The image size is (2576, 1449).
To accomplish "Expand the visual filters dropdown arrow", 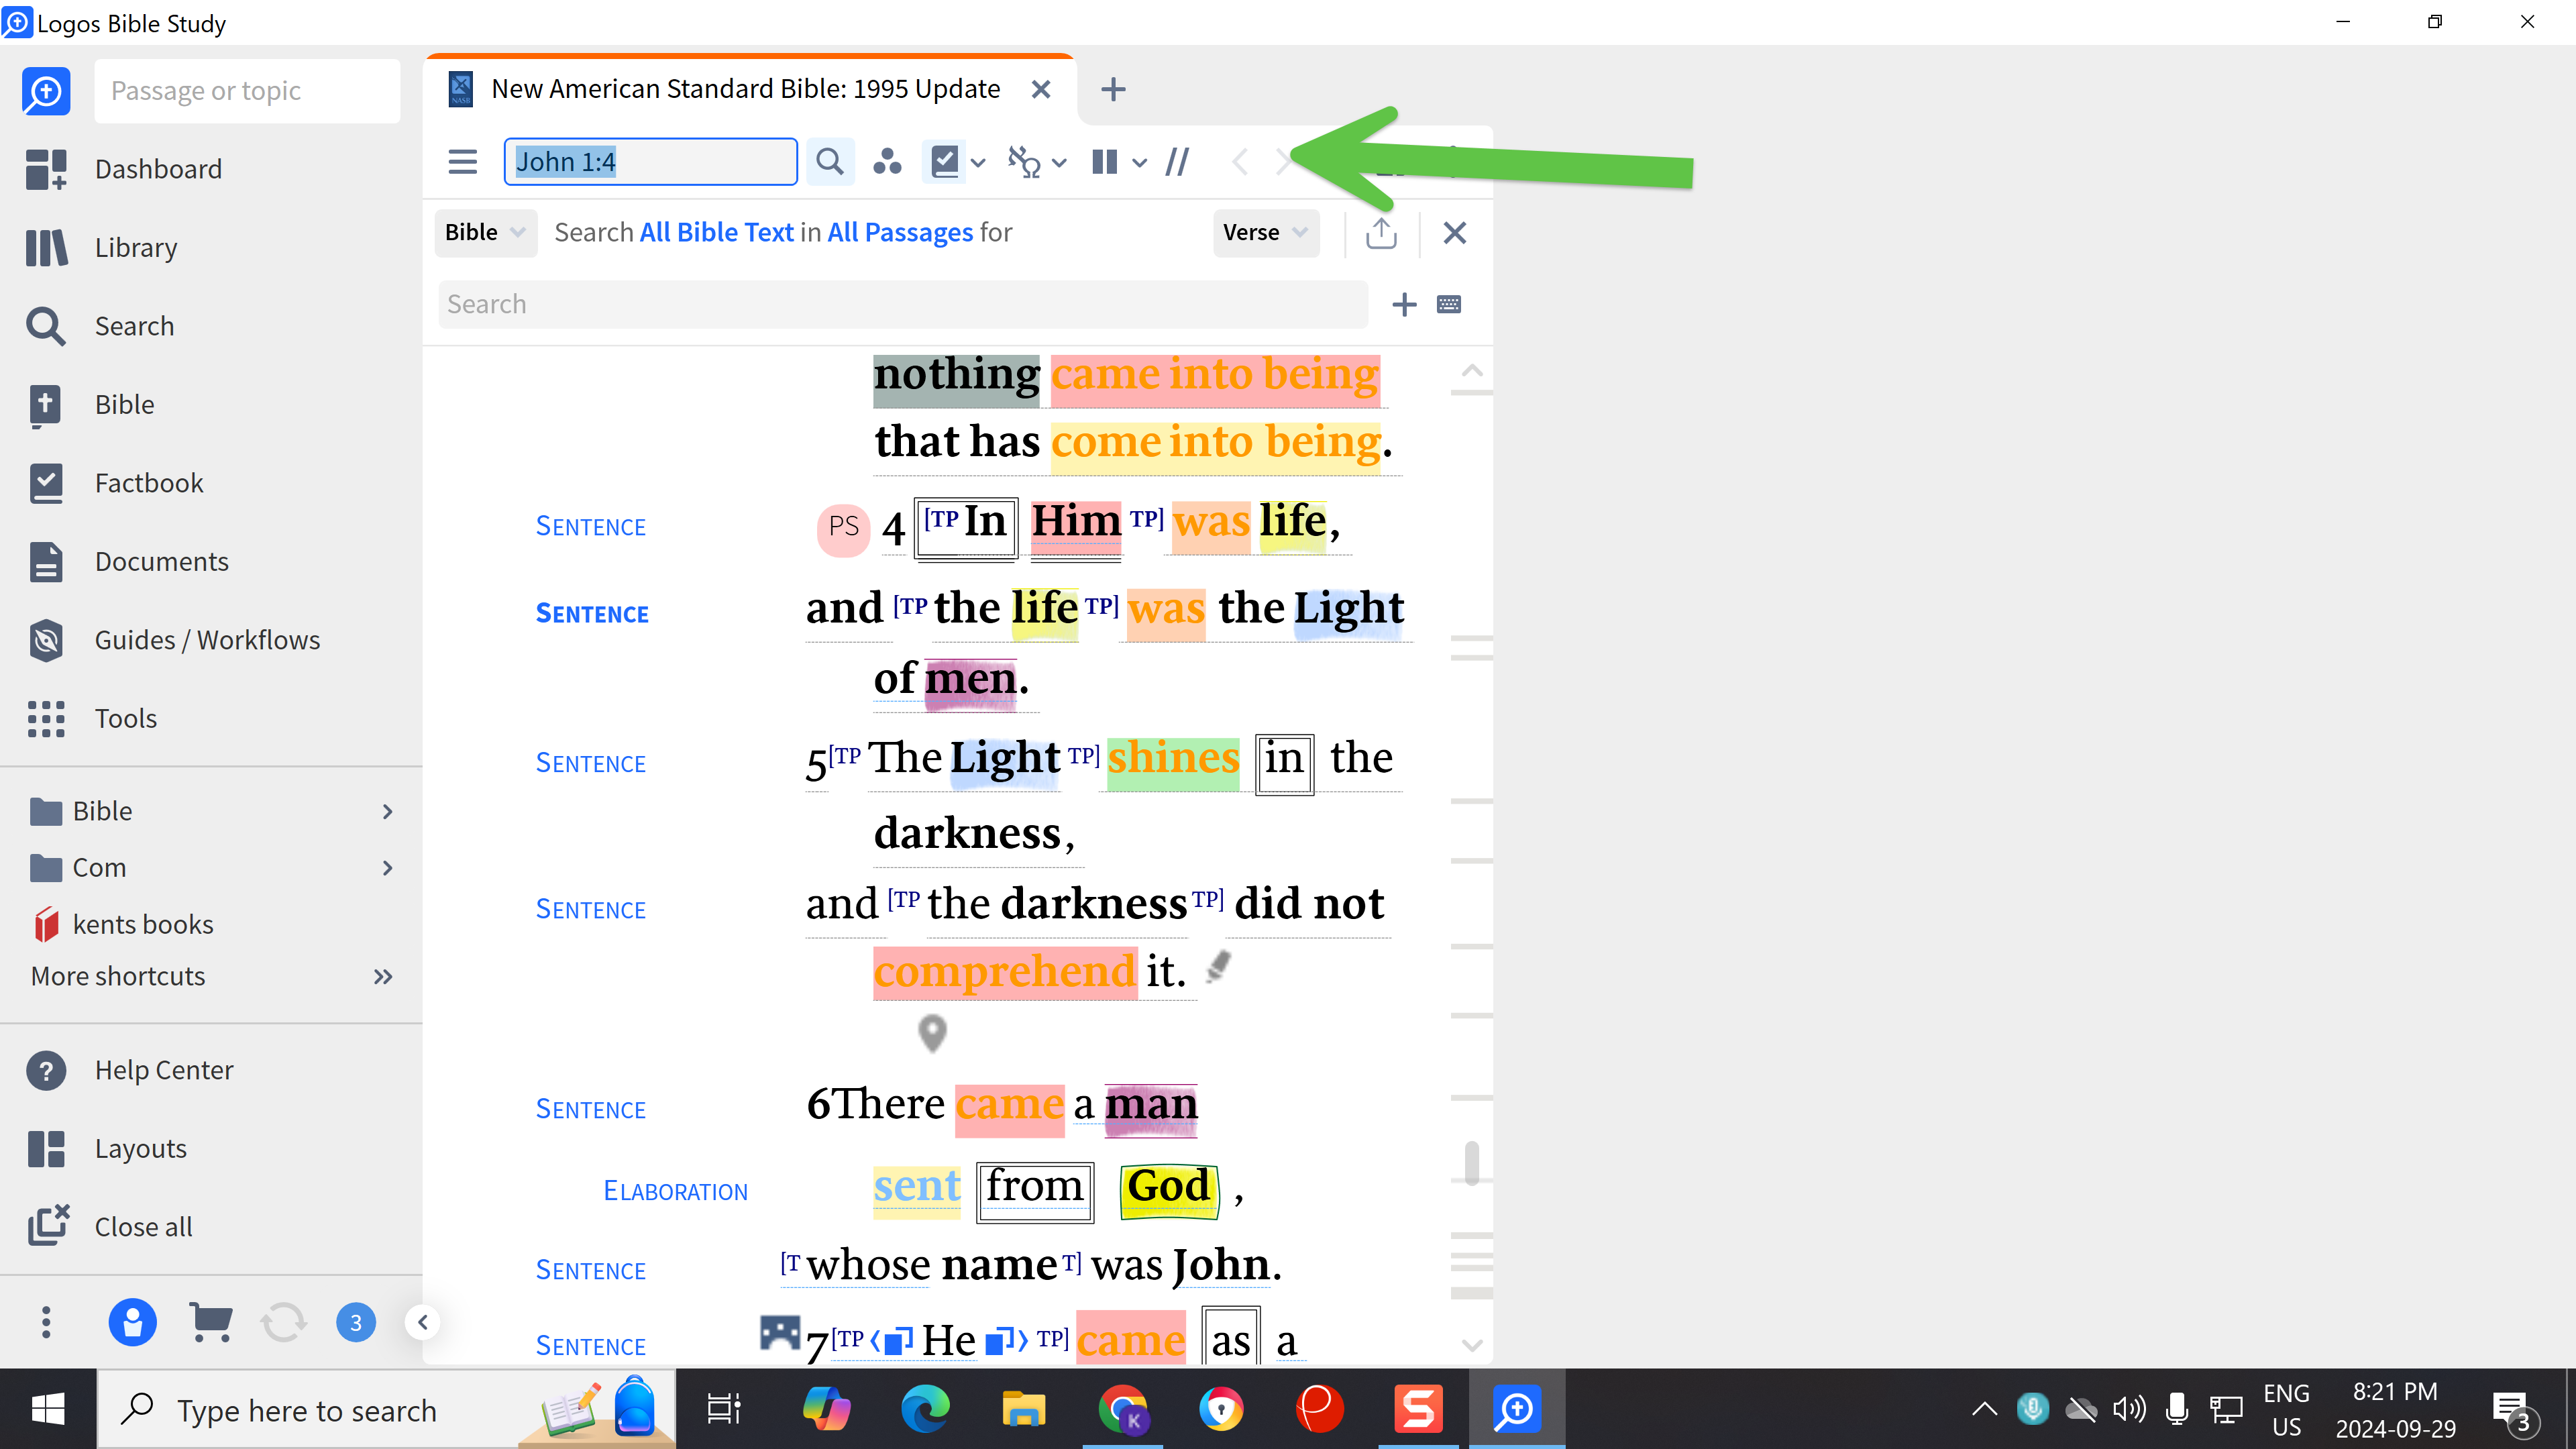I will pos(978,163).
